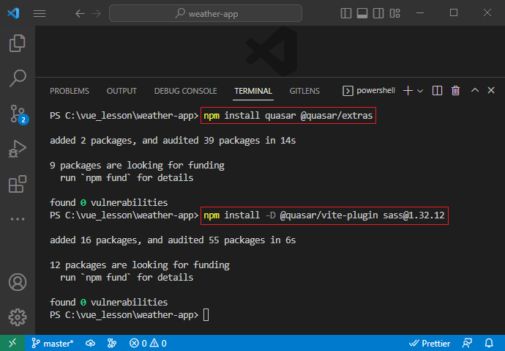Close the terminal panel
Viewport: 505px width, 351px height.
[x=491, y=90]
